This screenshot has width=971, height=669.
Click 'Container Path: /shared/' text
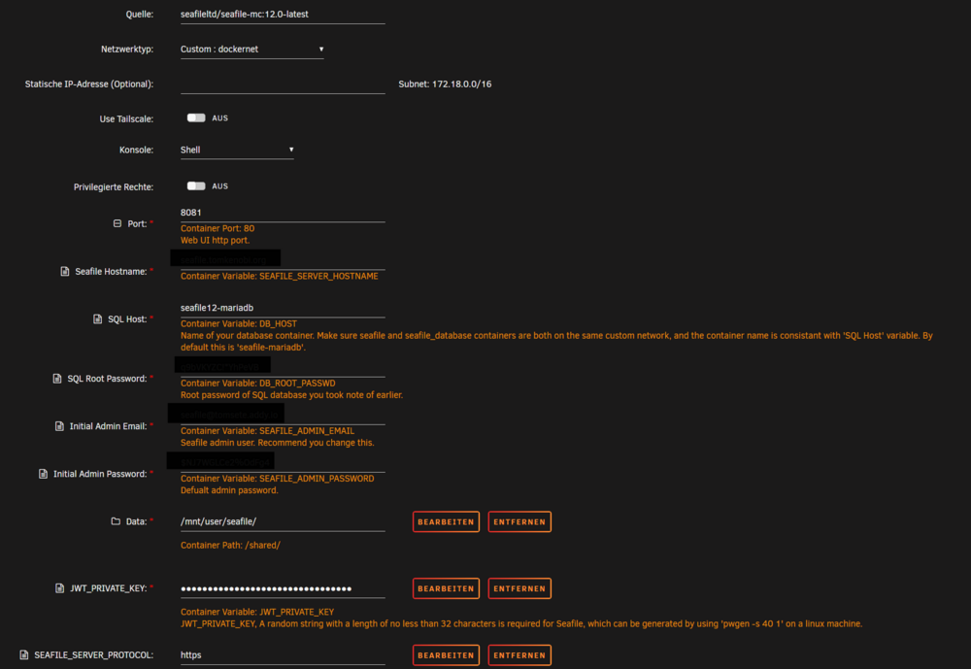pos(230,545)
